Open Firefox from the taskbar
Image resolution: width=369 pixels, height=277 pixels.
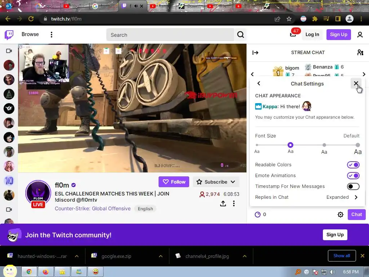pyautogui.click(x=46, y=272)
